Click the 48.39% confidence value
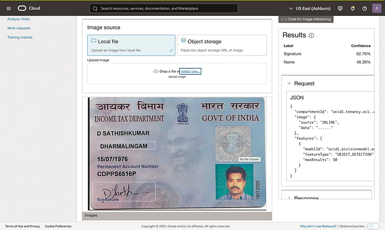The image size is (385, 230). [363, 62]
